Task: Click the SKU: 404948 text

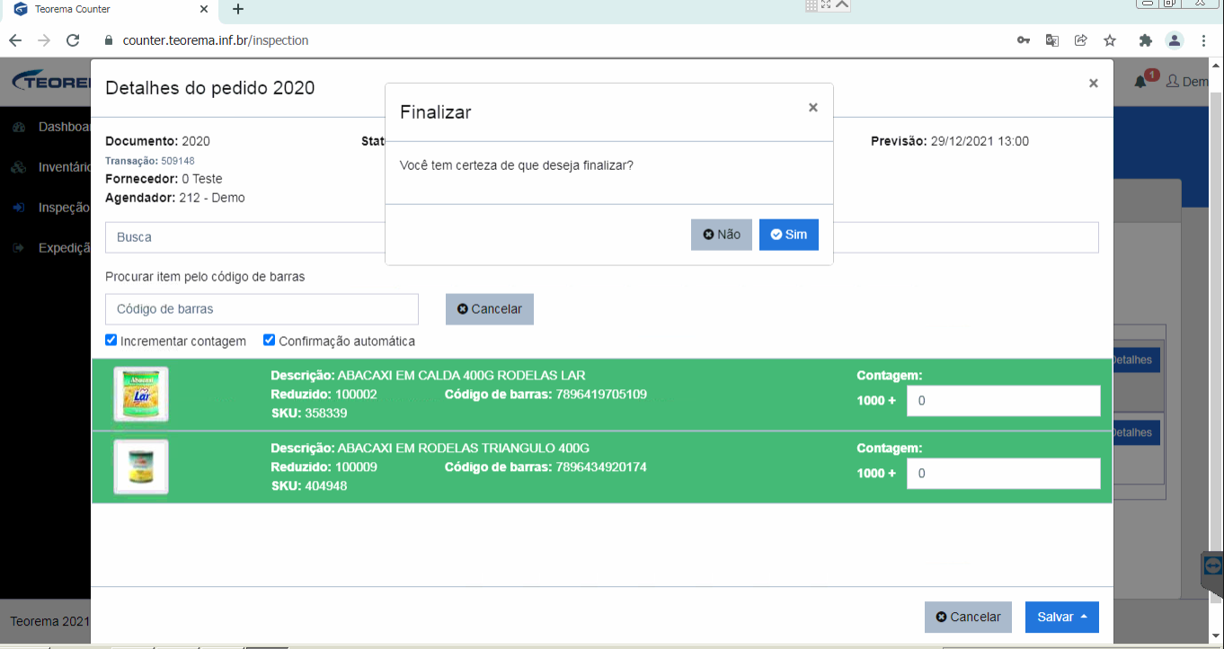Action: click(x=308, y=486)
